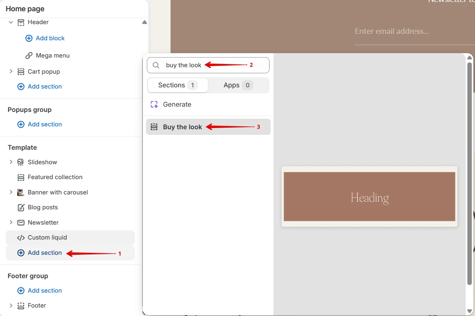Click the Cart popup section icon
This screenshot has height=316, width=475.
pyautogui.click(x=21, y=72)
